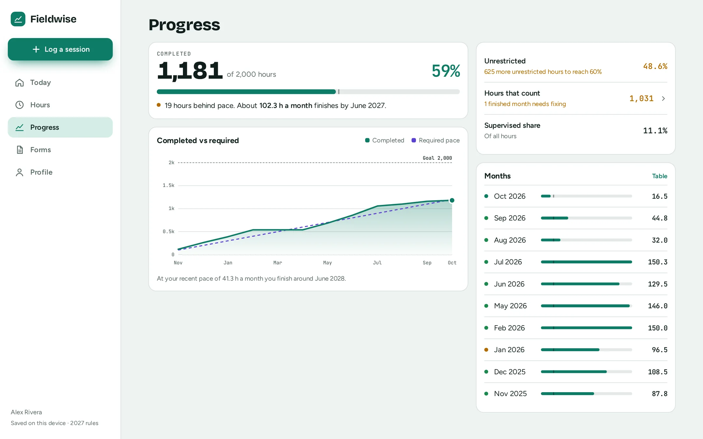Click 625 more unrestricted hours message
Screen dimensions: 703x439
[x=543, y=72]
